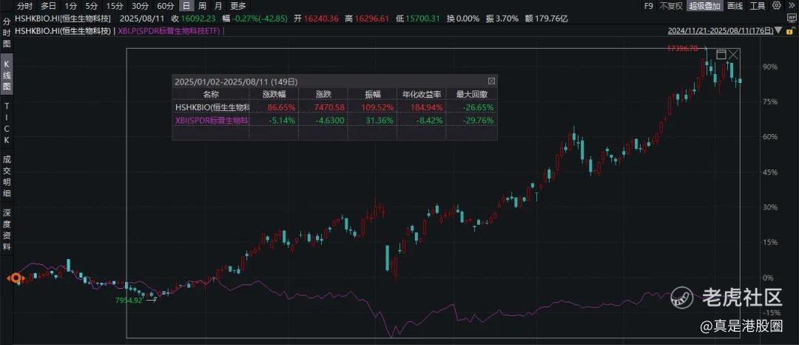The height and width of the screenshot is (345, 799).
Task: Open the 不复权 adjustment dropdown
Action: click(x=670, y=6)
